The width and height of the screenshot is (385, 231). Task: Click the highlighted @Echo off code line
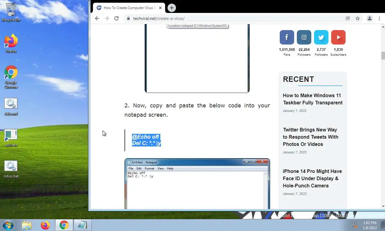click(146, 137)
